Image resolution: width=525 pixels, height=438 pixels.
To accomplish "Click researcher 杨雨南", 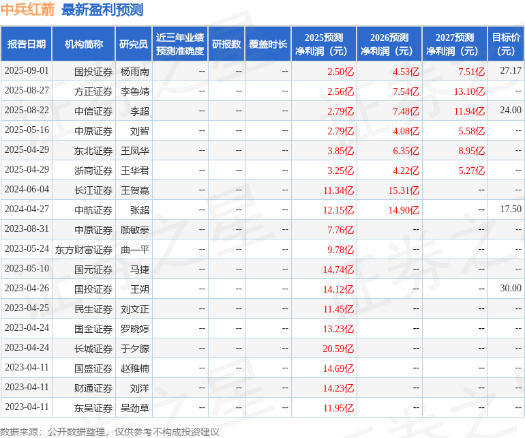I will [x=134, y=72].
